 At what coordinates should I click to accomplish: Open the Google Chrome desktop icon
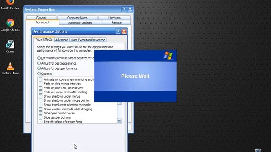10,23
